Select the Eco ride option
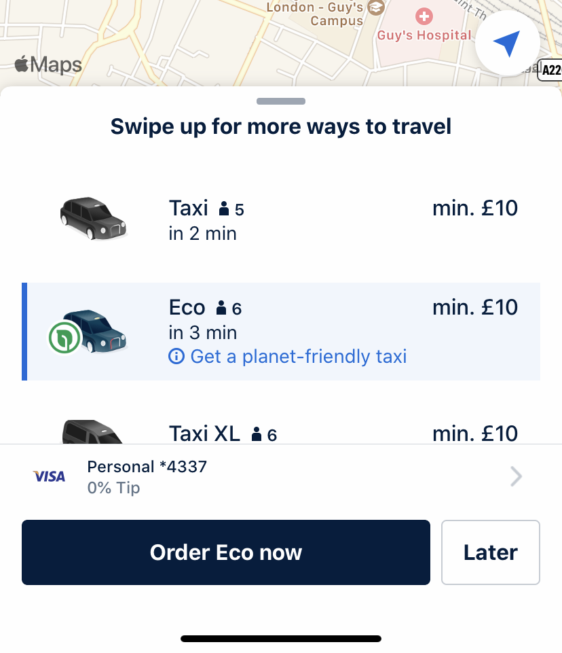This screenshot has width=562, height=653. [x=281, y=332]
